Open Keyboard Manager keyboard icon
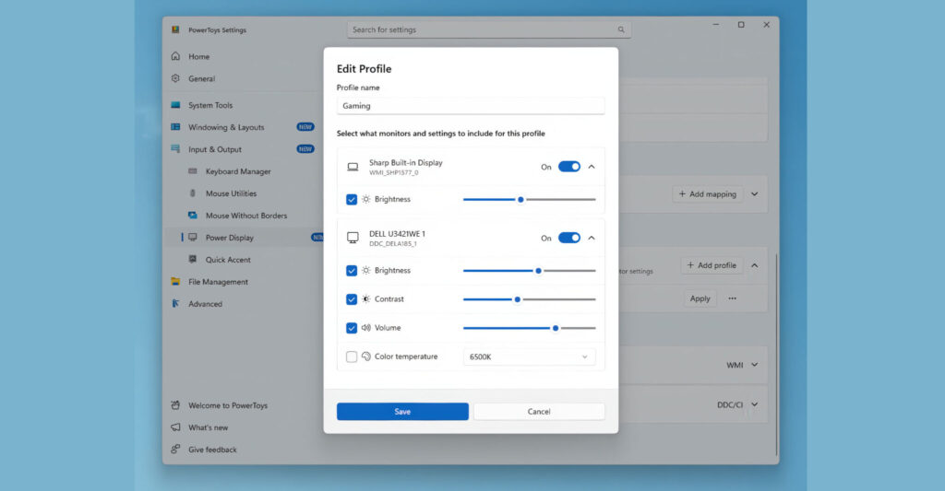Screen dimensions: 945x491 pyautogui.click(x=193, y=171)
